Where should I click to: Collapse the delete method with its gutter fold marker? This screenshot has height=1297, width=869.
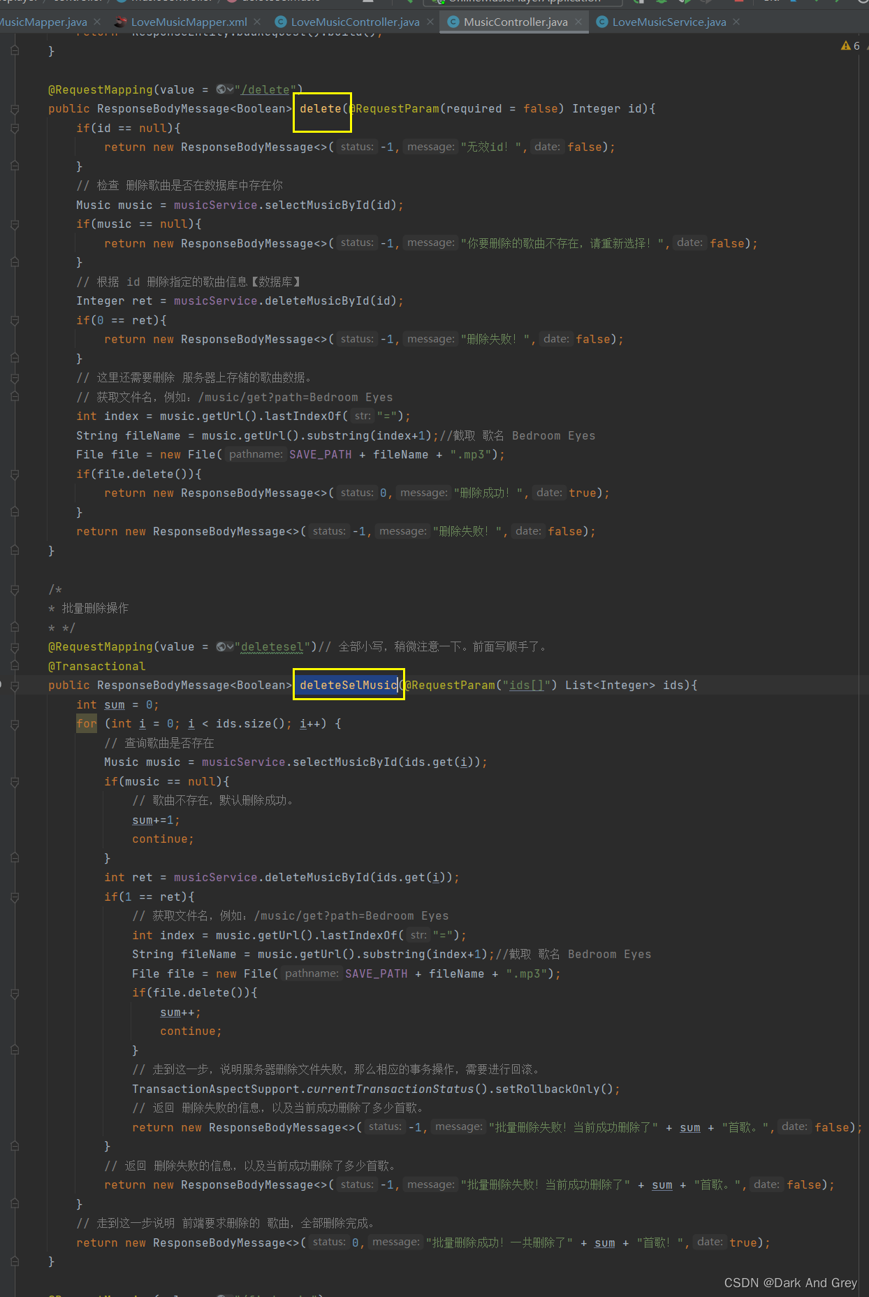tap(15, 109)
